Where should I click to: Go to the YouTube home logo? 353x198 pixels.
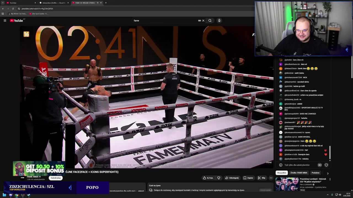click(x=17, y=21)
